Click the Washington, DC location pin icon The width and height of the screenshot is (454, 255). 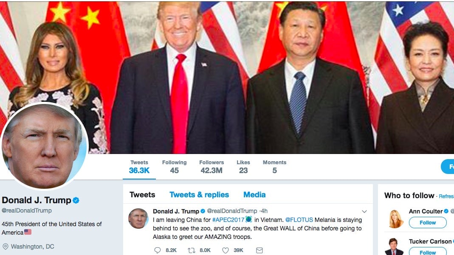pyautogui.click(x=5, y=247)
